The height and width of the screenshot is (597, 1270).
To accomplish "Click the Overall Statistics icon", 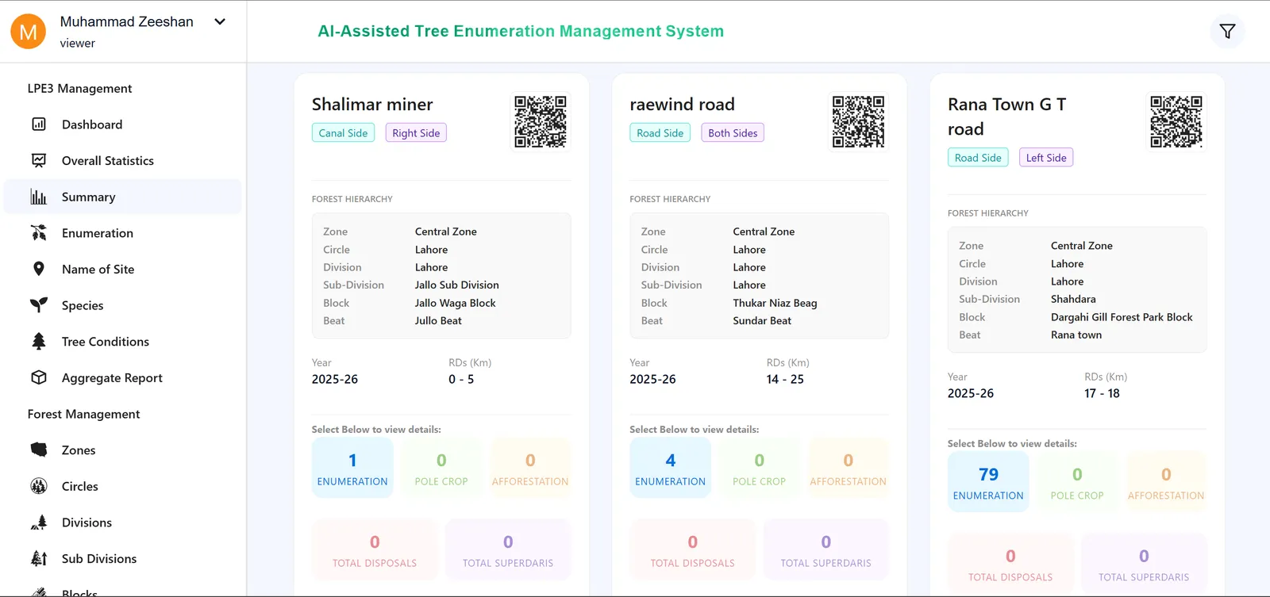I will (x=39, y=160).
